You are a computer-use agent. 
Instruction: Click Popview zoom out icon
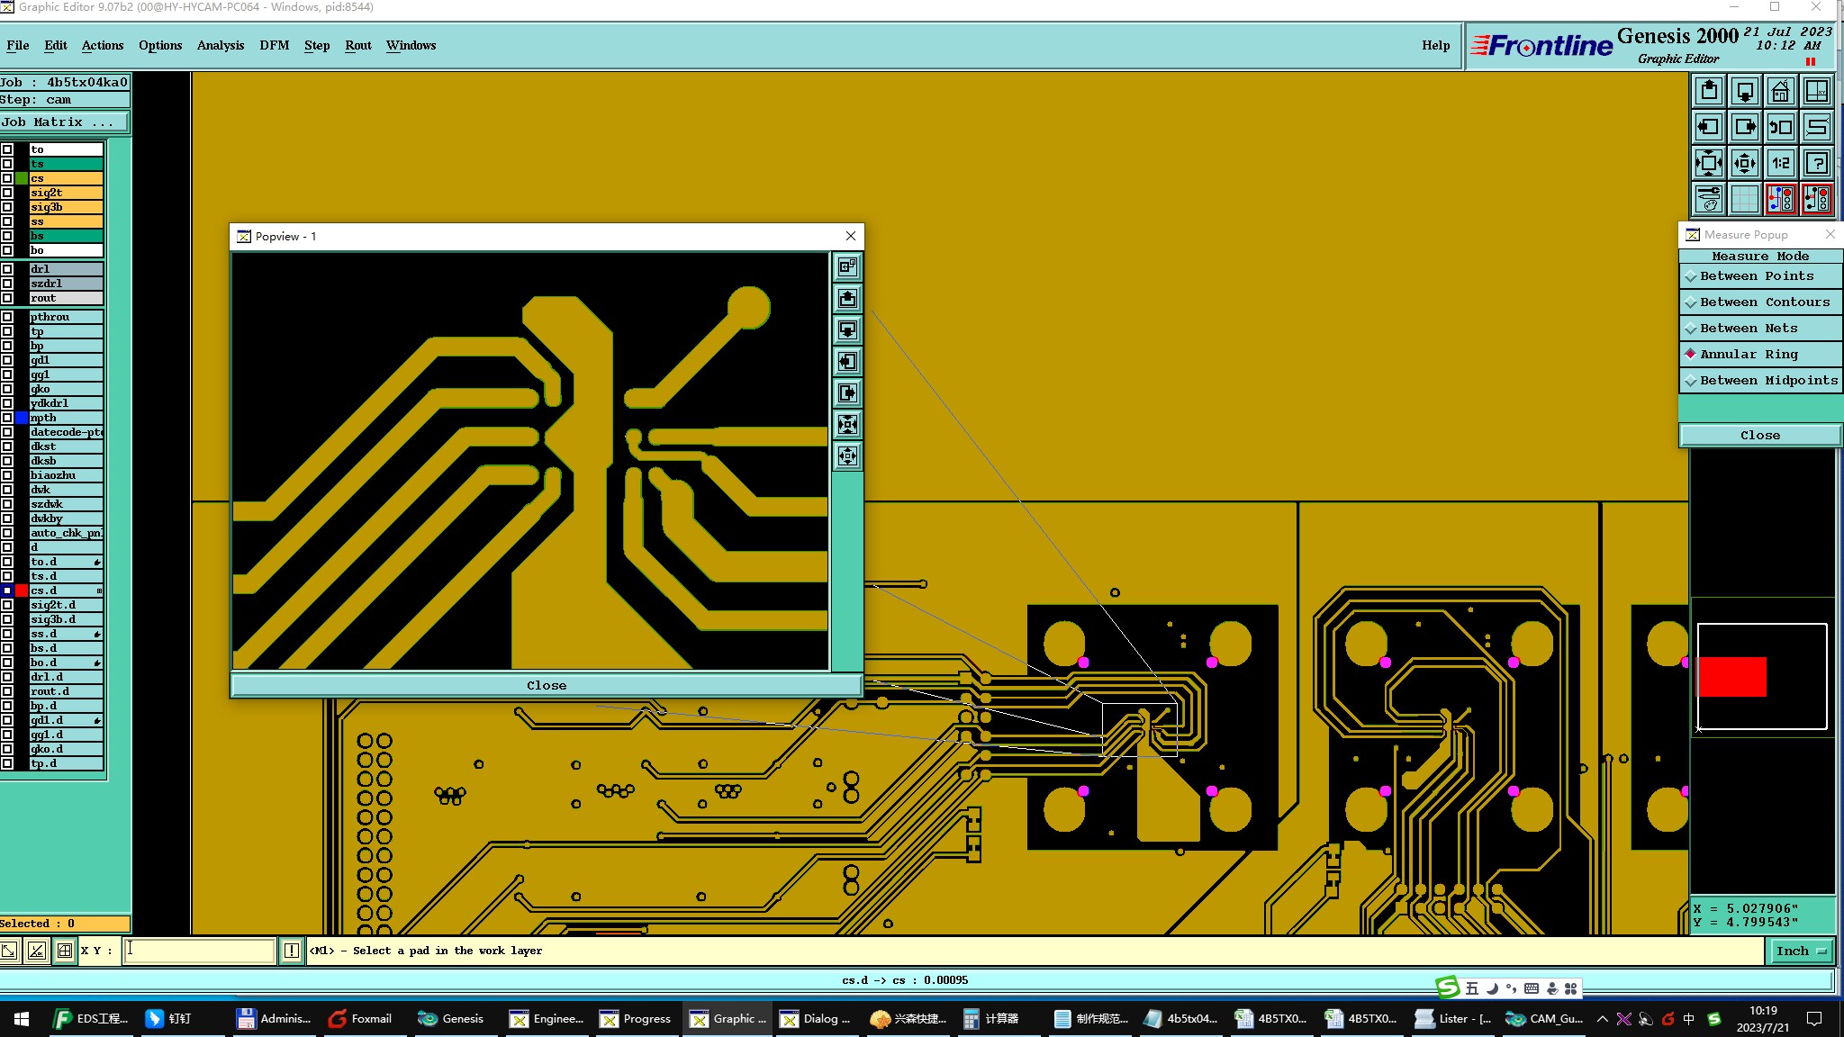tap(847, 455)
